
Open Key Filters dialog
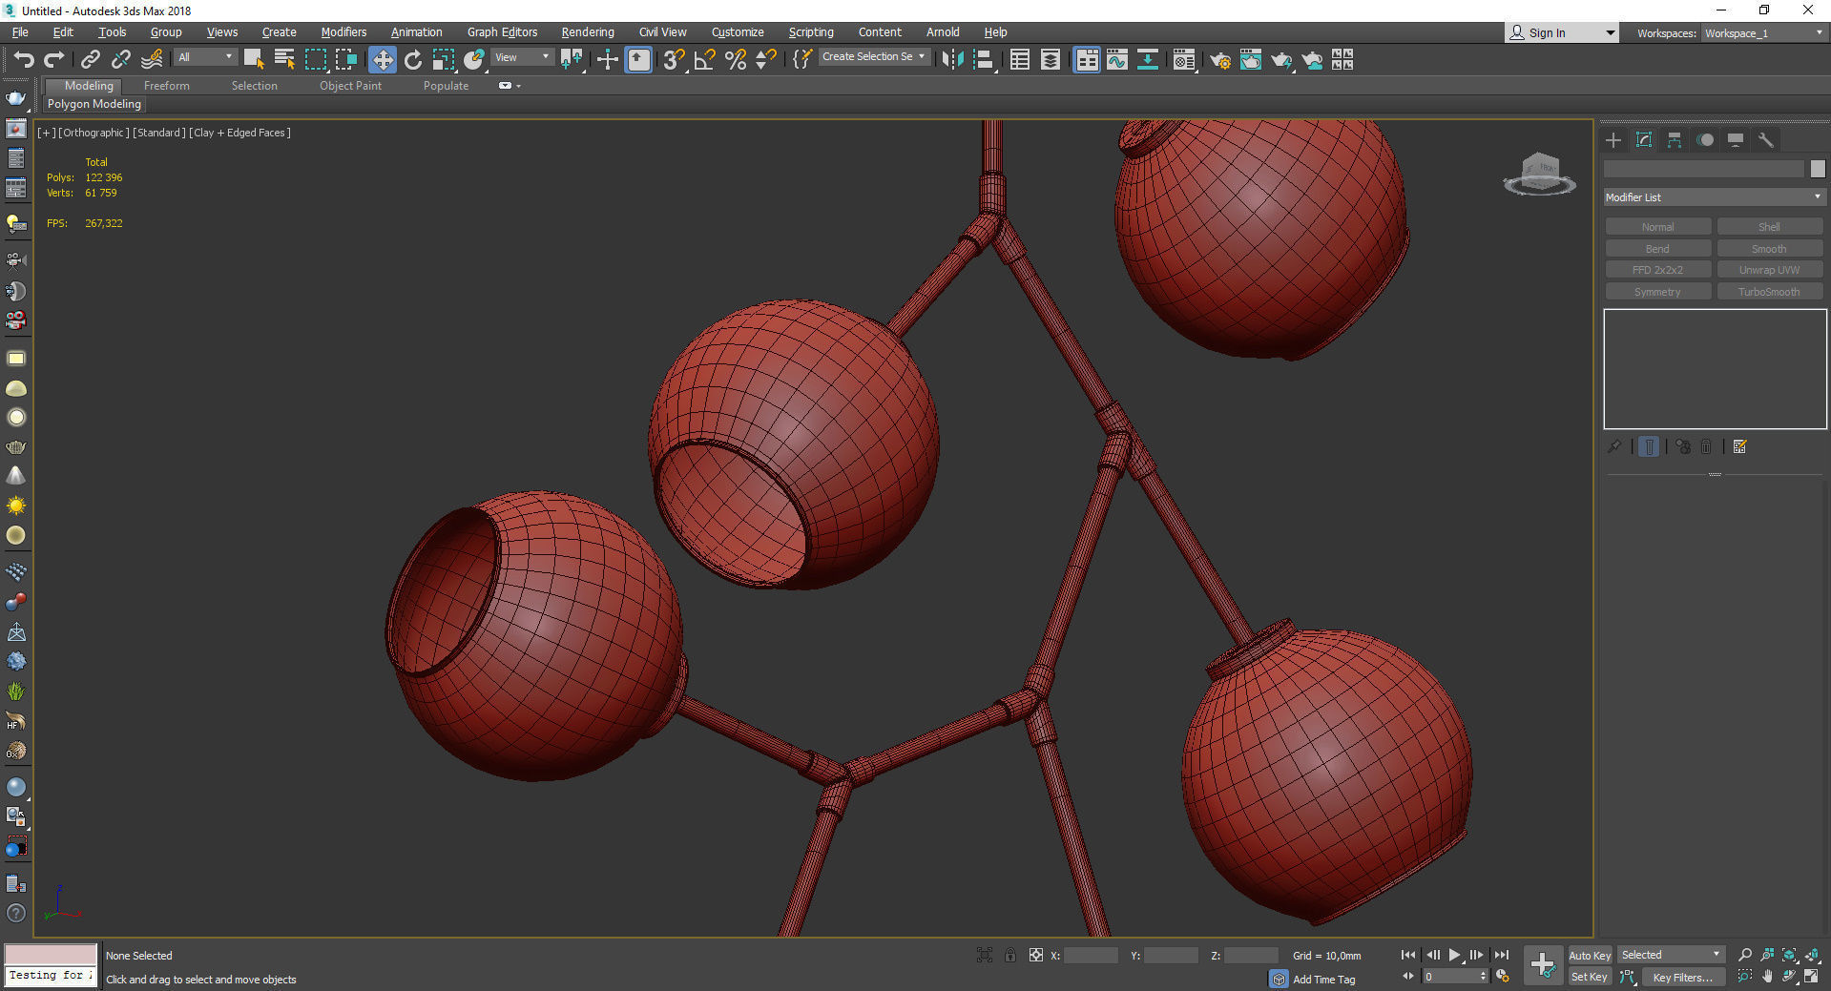pyautogui.click(x=1682, y=977)
